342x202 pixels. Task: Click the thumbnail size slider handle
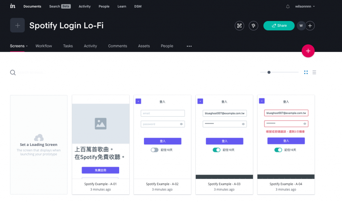(x=269, y=72)
